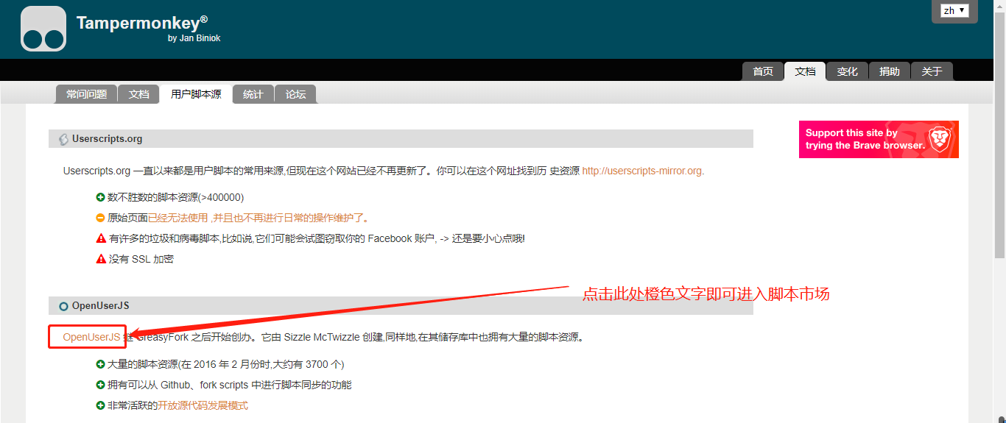
Task: Click the green plus icon beside 数不胜数的脚本资源
Action: pos(101,197)
